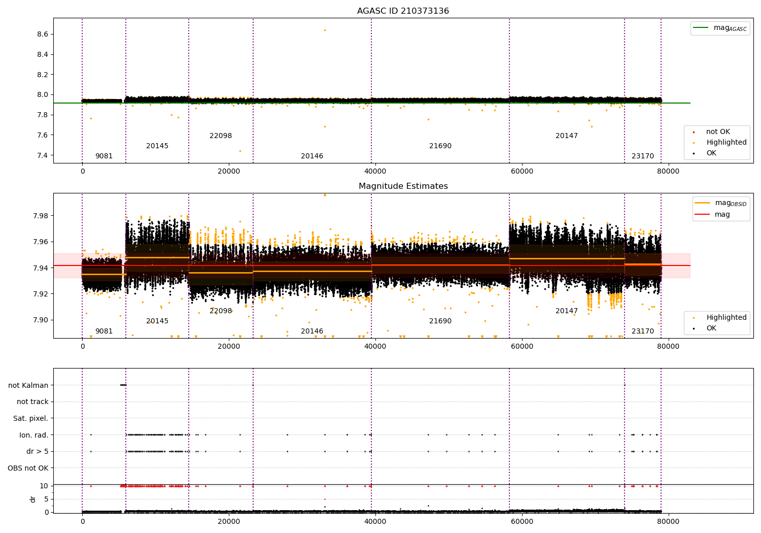Click the 7.94 y-axis tick label
Screen dimensions: 761x533
pyautogui.click(x=40, y=268)
